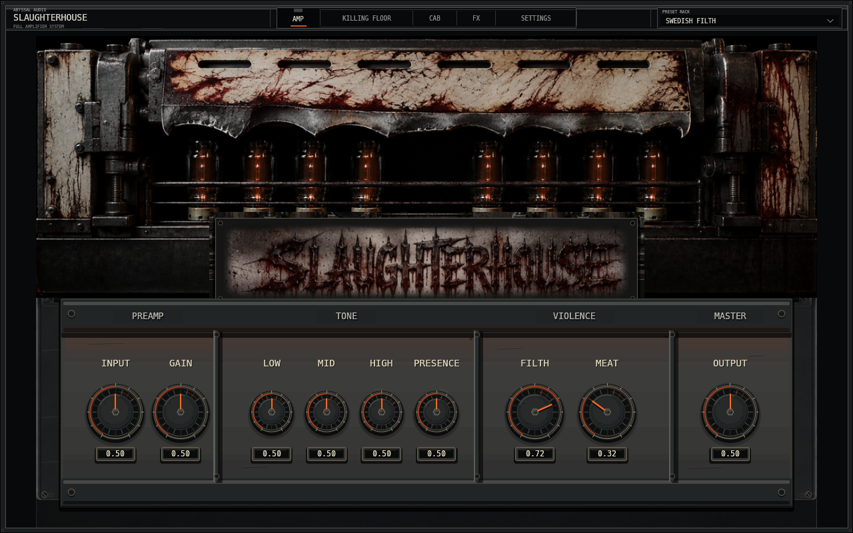The width and height of the screenshot is (853, 533).
Task: Click the OUTPUT value field
Action: click(x=730, y=454)
